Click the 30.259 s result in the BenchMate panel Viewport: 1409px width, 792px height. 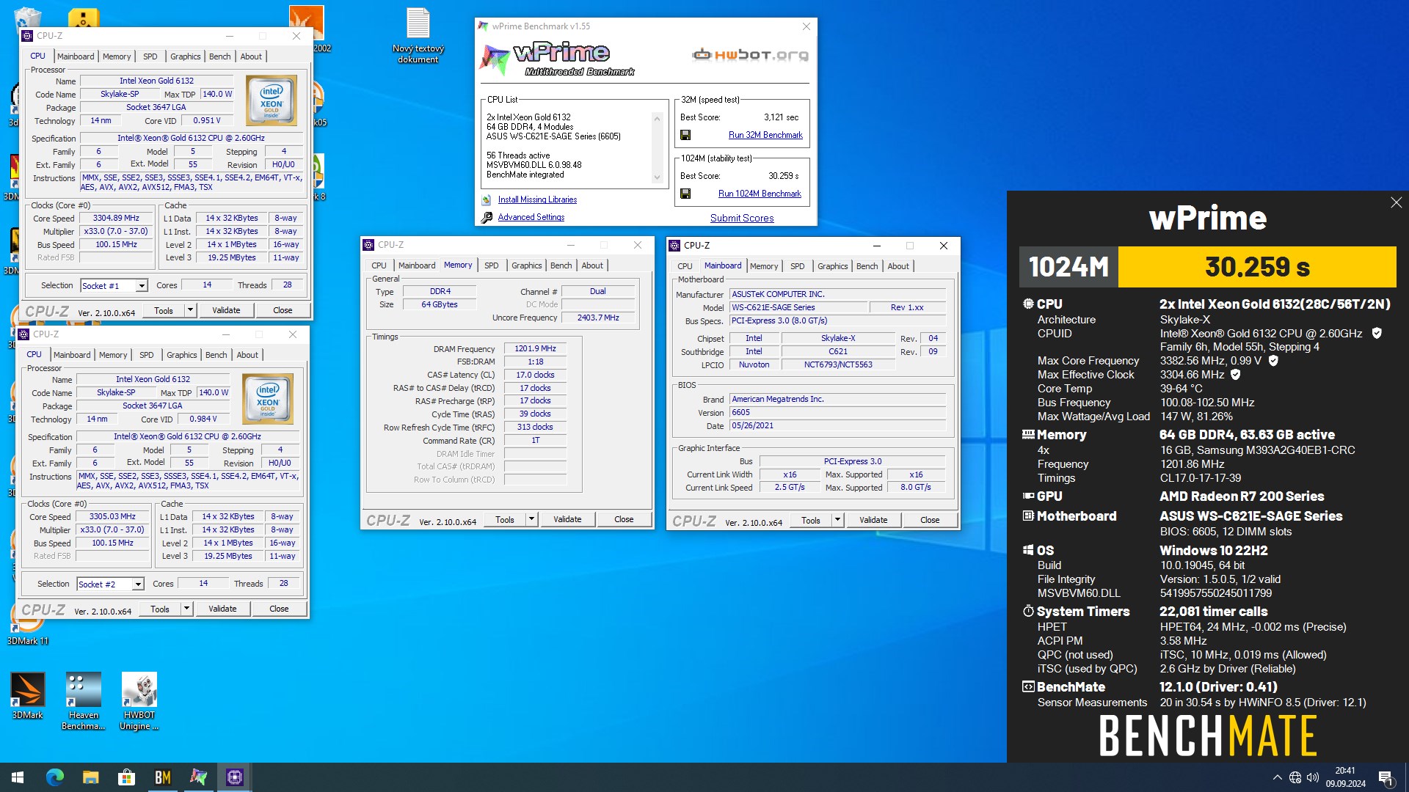[x=1257, y=267]
